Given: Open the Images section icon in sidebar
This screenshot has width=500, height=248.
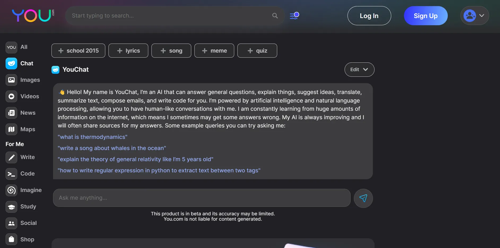Looking at the screenshot, I should [x=11, y=80].
